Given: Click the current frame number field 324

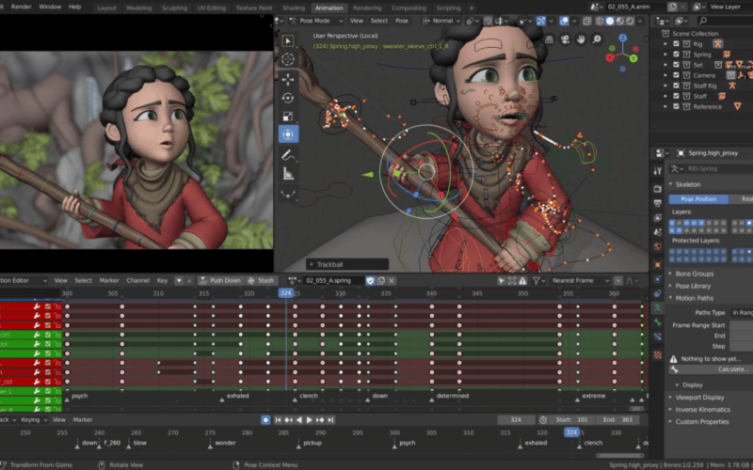Looking at the screenshot, I should pyautogui.click(x=515, y=419).
